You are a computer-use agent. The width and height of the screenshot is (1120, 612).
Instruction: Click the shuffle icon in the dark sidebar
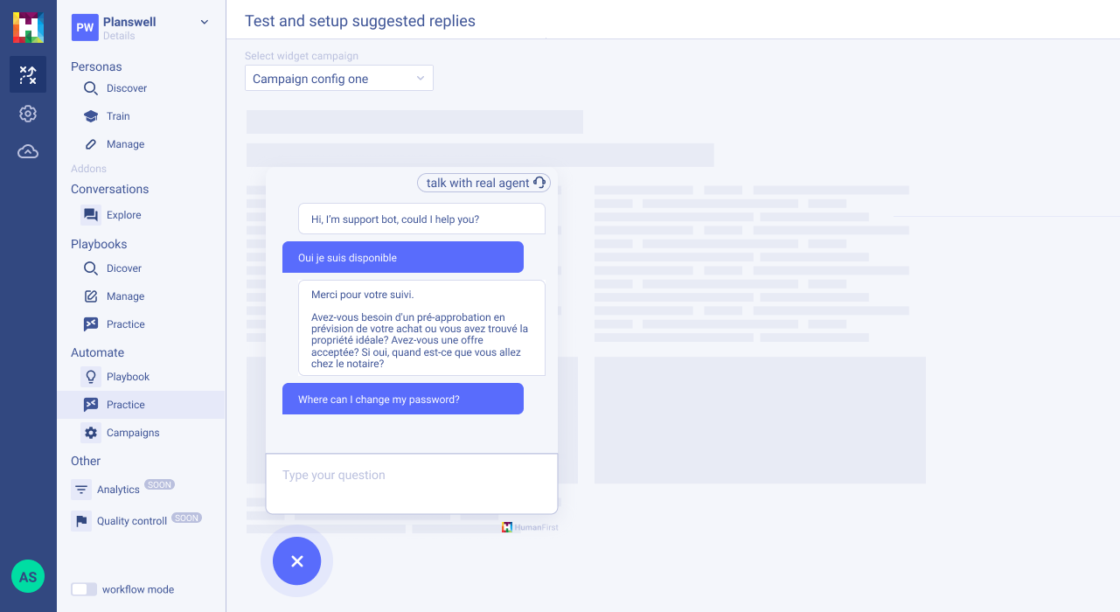pos(27,74)
